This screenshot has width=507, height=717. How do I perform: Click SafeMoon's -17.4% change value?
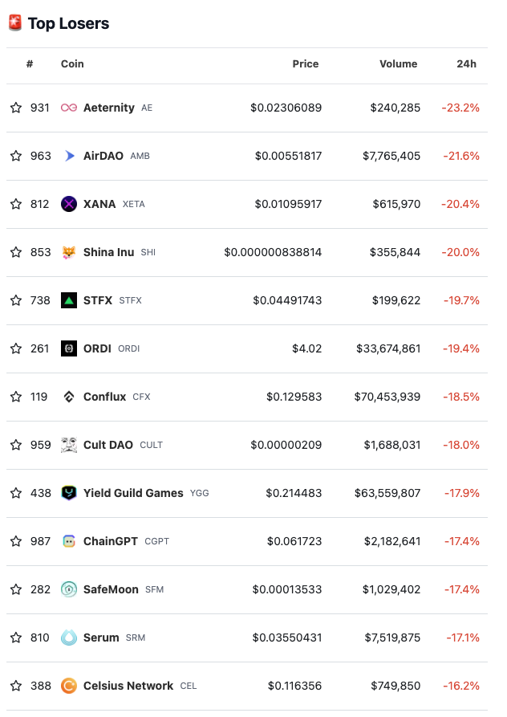461,589
